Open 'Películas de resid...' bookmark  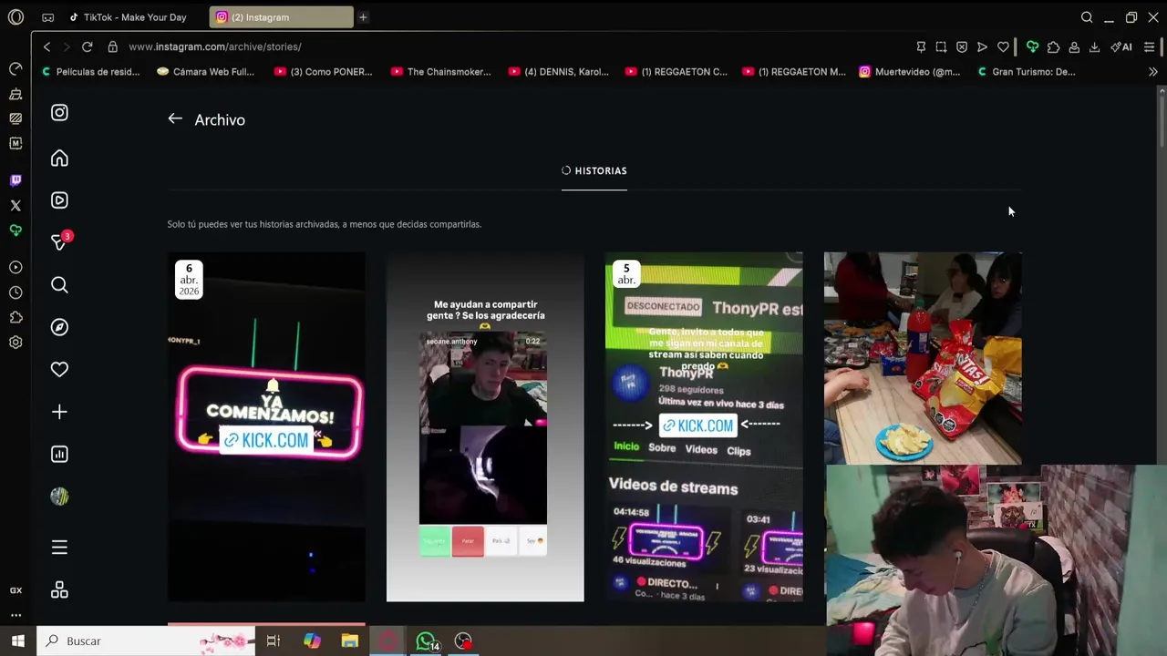89,72
